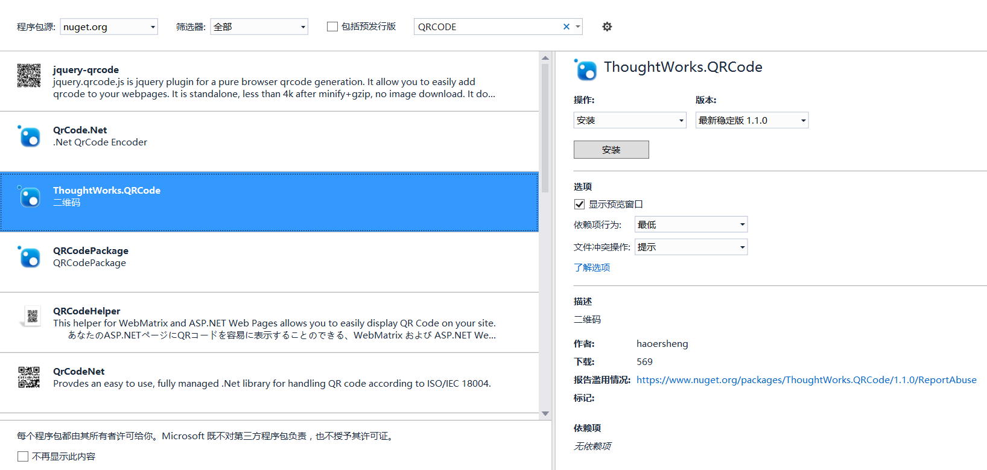Viewport: 987px width, 470px height.
Task: Click the 无依赖项 text
Action: [592, 446]
